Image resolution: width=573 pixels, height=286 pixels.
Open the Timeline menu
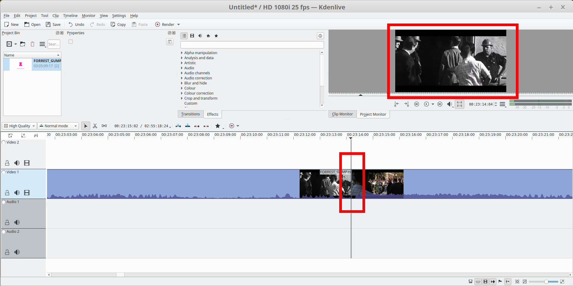point(70,16)
